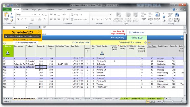Switch to the Insert ribbon tab
The width and height of the screenshot is (190, 107).
pyautogui.click(x=26, y=9)
